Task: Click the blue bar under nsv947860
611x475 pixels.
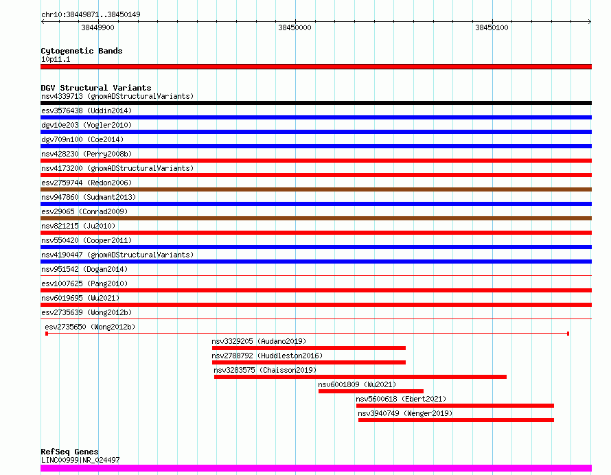Action: point(316,204)
